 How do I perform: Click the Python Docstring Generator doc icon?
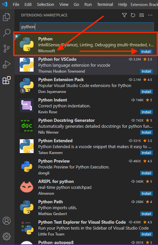click(x=27, y=126)
